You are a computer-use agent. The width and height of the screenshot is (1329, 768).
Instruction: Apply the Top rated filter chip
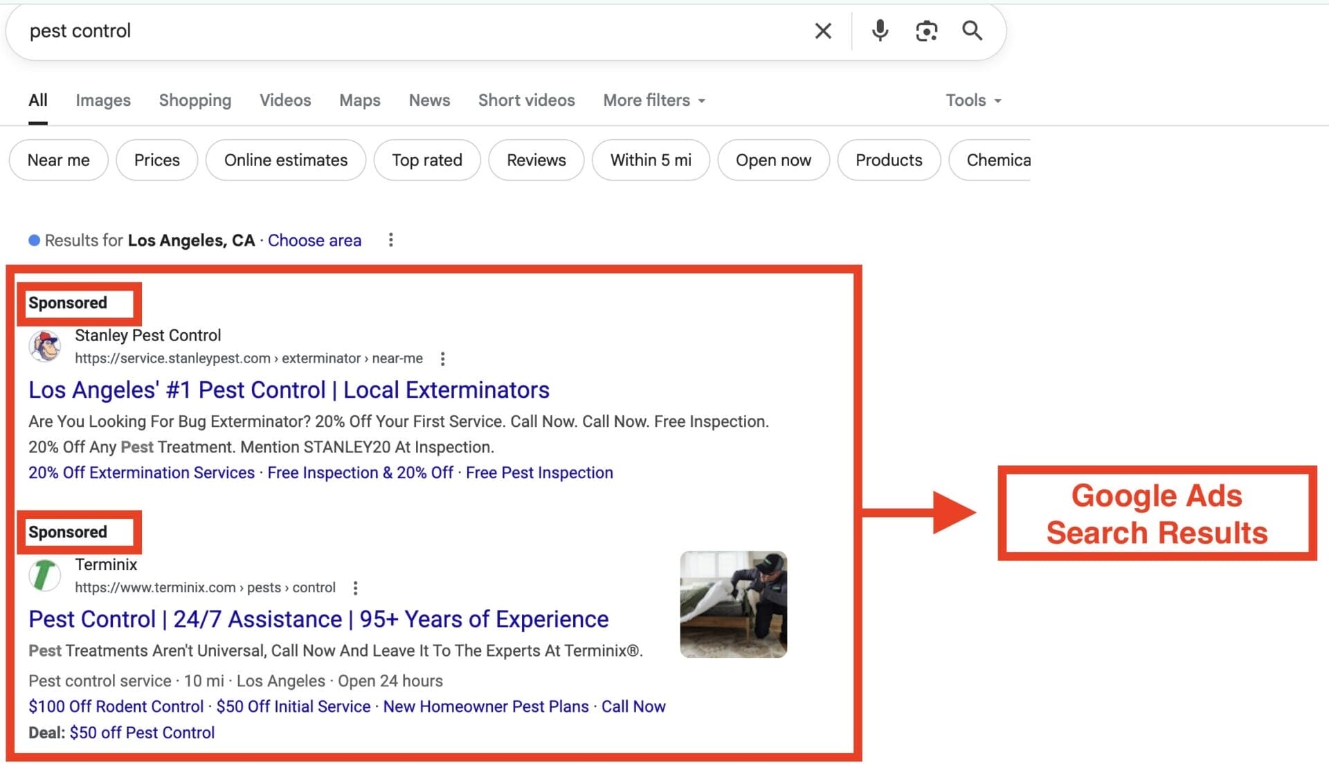pyautogui.click(x=426, y=160)
